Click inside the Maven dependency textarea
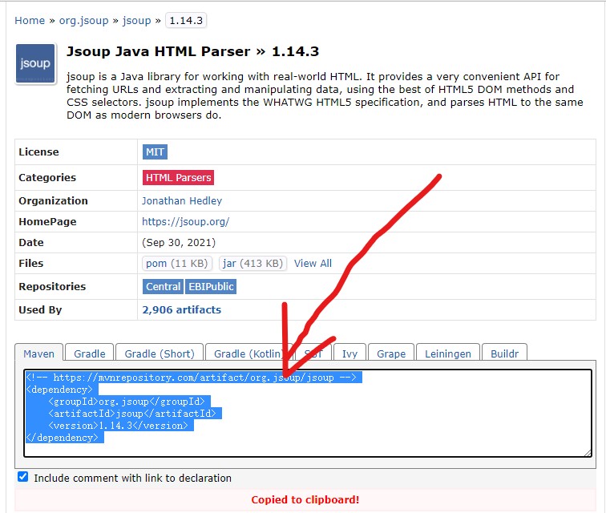The image size is (606, 513). [x=308, y=413]
